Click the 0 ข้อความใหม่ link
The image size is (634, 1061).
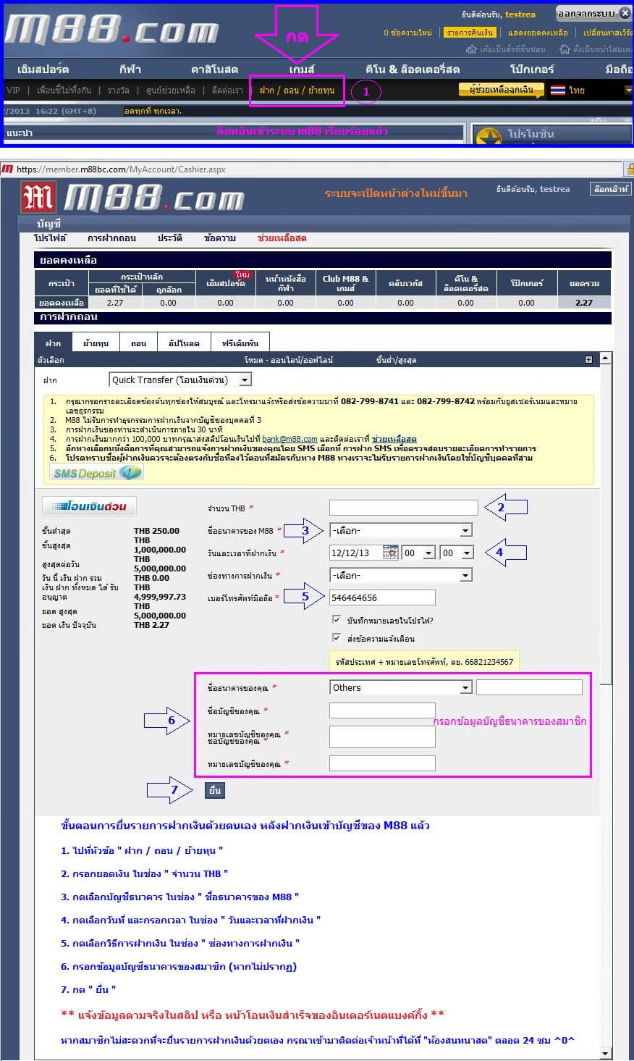(x=408, y=33)
